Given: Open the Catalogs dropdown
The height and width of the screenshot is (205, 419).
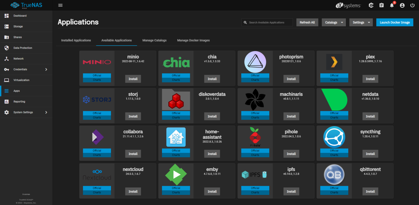Looking at the screenshot, I should 334,22.
